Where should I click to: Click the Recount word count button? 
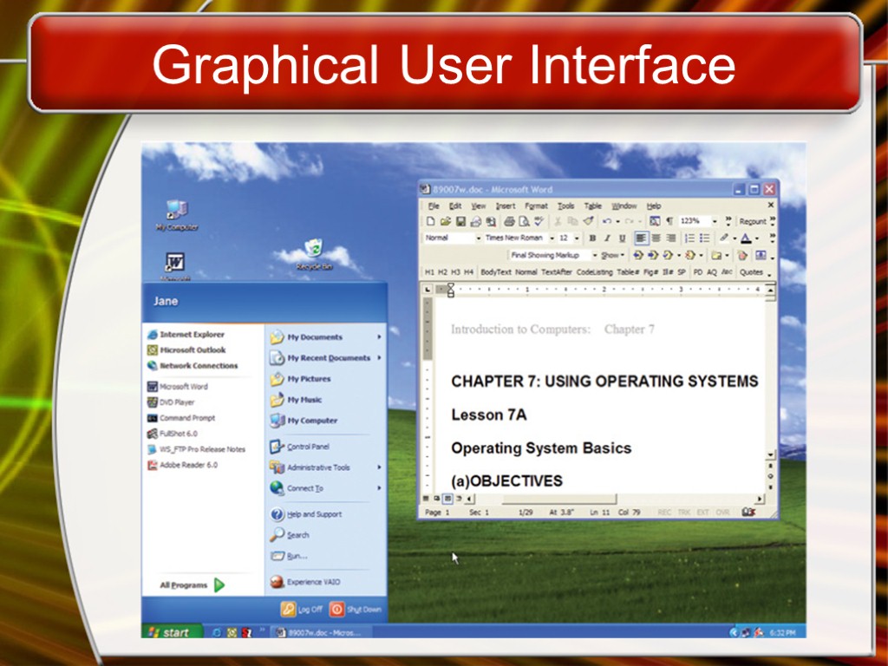[752, 221]
